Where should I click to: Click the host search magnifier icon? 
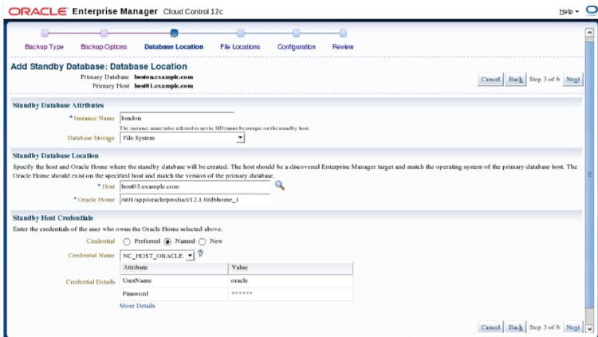pyautogui.click(x=280, y=186)
